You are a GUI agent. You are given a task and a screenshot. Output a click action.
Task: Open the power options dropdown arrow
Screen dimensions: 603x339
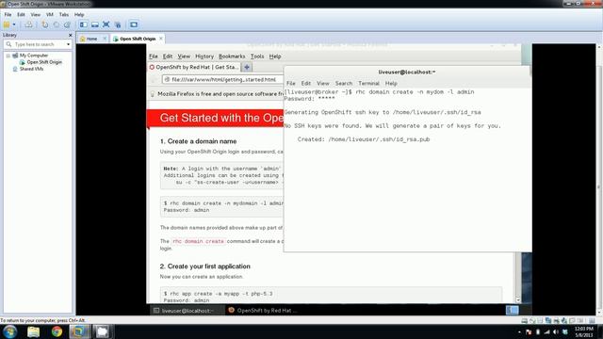[x=14, y=24]
